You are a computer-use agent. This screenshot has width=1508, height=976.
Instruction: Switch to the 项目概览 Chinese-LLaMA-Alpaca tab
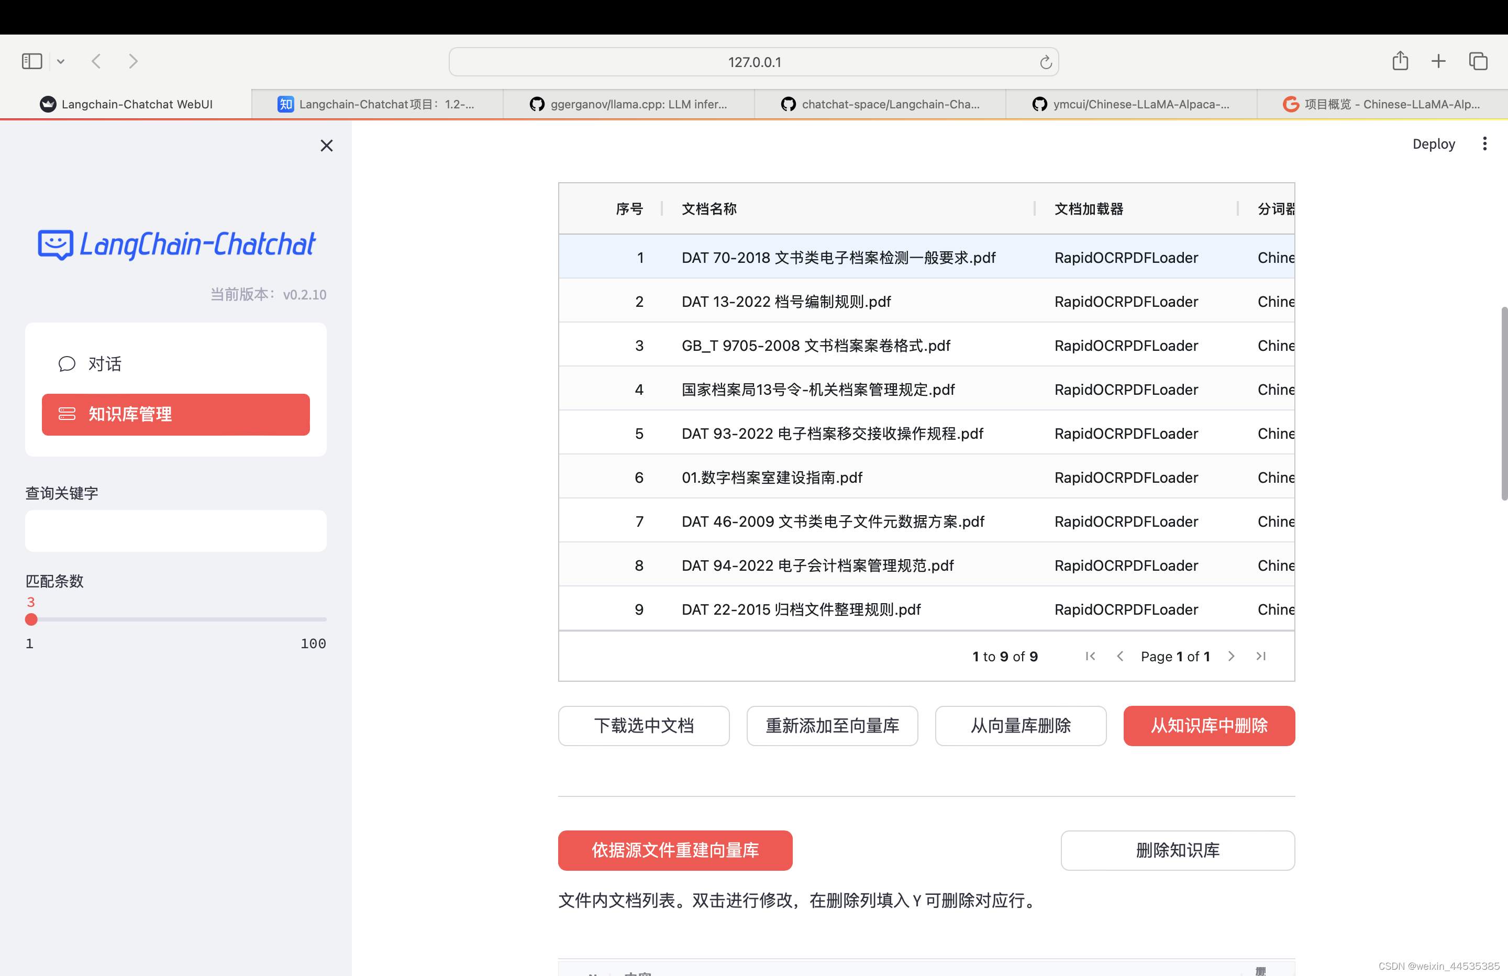[1382, 104]
